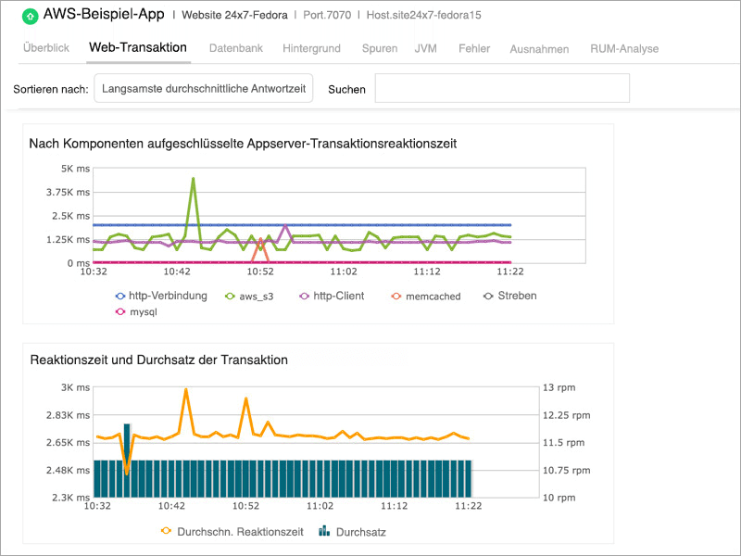741x556 pixels.
Task: Open the RUM-Analyse tab
Action: [624, 48]
